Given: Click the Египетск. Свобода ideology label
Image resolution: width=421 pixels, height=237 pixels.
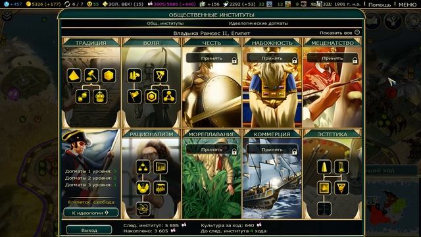Looking at the screenshot, I should [x=91, y=202].
